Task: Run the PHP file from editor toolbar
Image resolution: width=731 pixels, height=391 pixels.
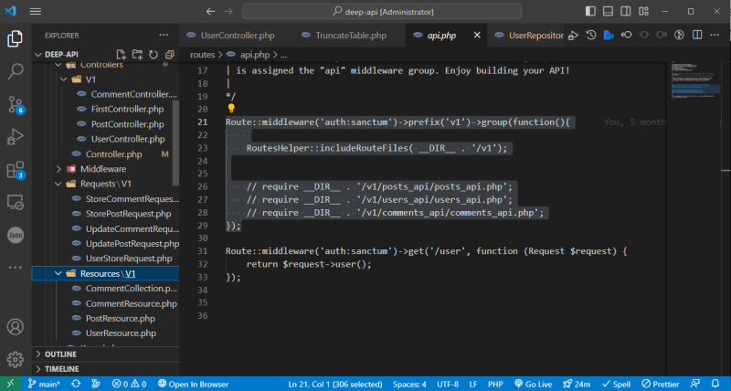Action: [x=574, y=35]
